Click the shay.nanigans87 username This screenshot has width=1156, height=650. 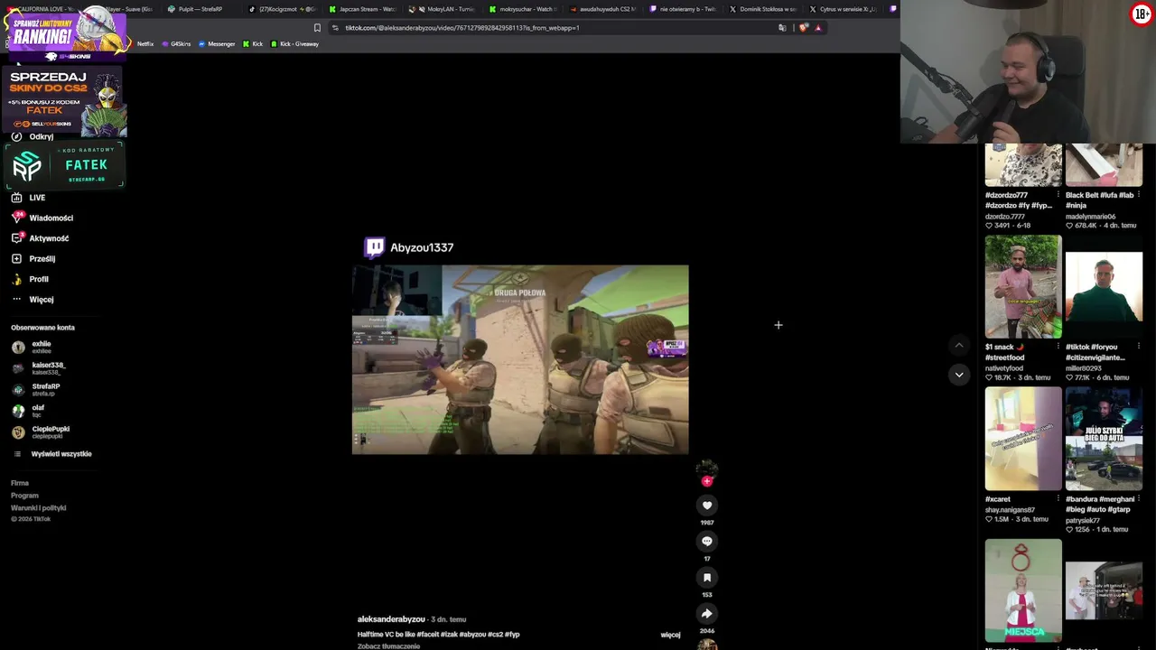pyautogui.click(x=1010, y=510)
